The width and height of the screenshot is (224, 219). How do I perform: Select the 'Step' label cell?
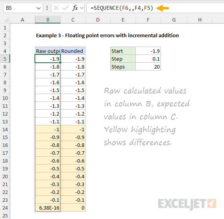coord(123,59)
